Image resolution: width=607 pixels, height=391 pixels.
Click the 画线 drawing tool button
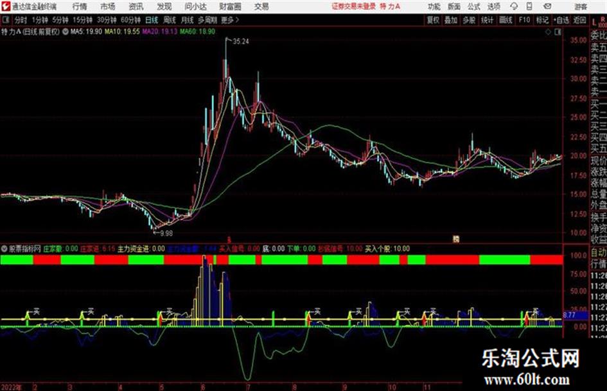[x=506, y=20]
